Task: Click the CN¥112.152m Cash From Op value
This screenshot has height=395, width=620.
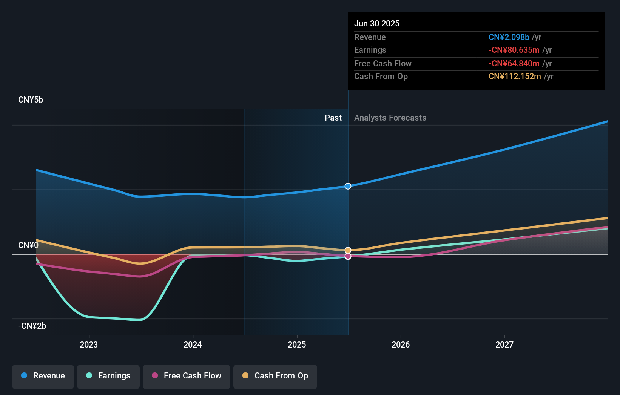Action: point(514,76)
